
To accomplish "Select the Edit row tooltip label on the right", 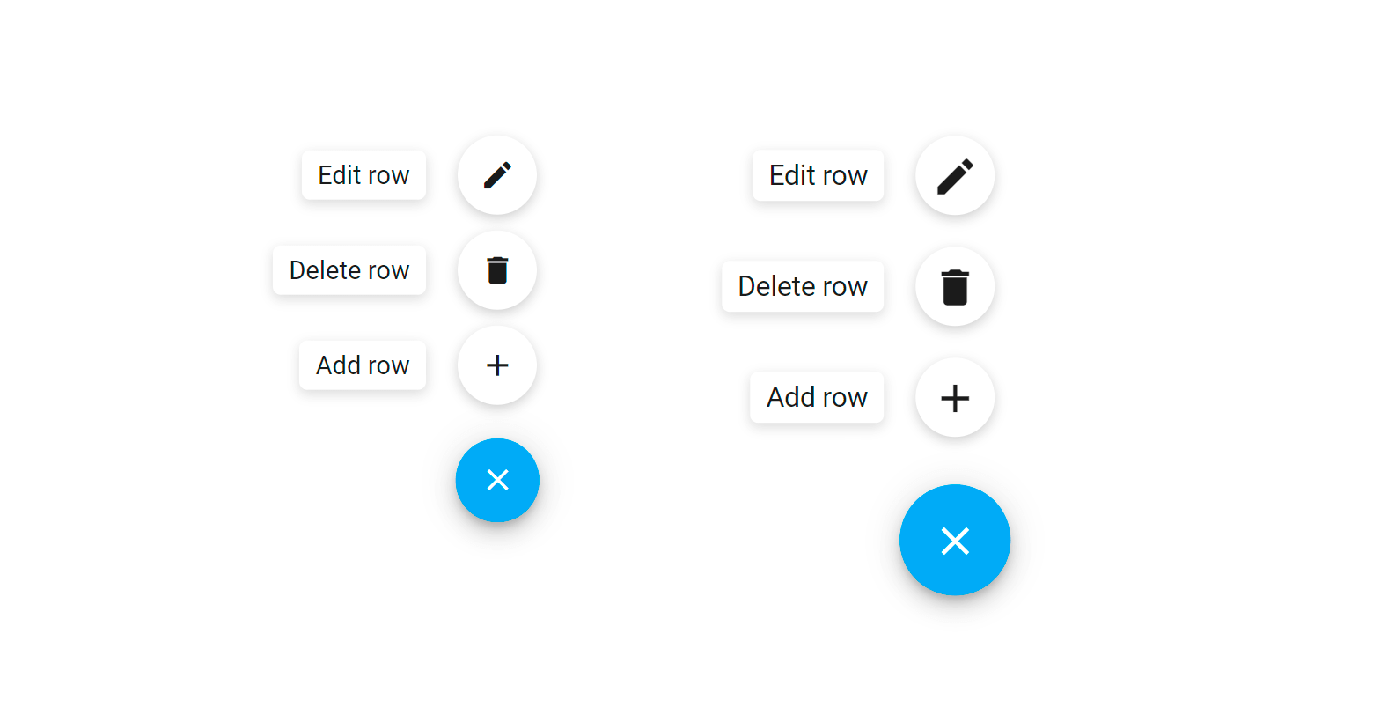I will point(818,175).
